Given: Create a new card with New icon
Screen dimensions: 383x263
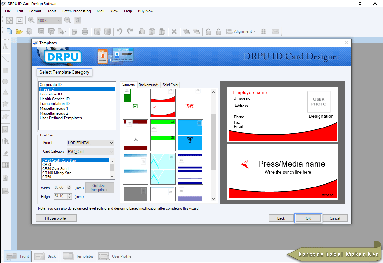Looking at the screenshot, I should pyautogui.click(x=9, y=31).
